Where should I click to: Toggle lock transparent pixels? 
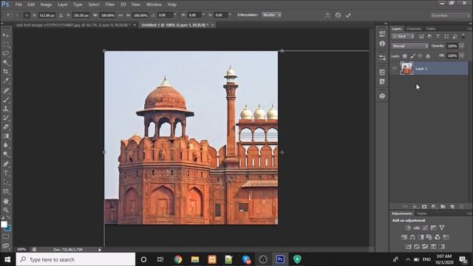[405, 56]
